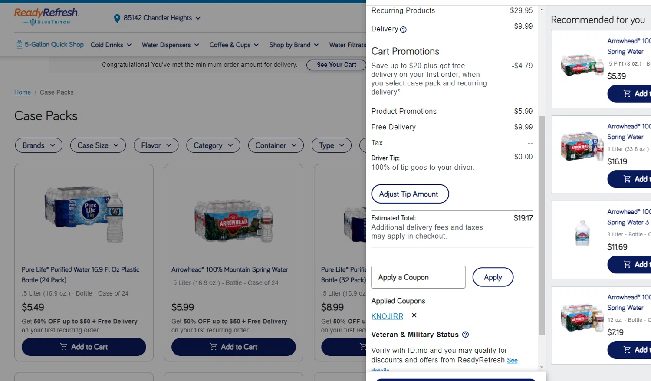The image size is (651, 381).
Task: Click the 5-Gallon jug icon
Action: coord(19,45)
